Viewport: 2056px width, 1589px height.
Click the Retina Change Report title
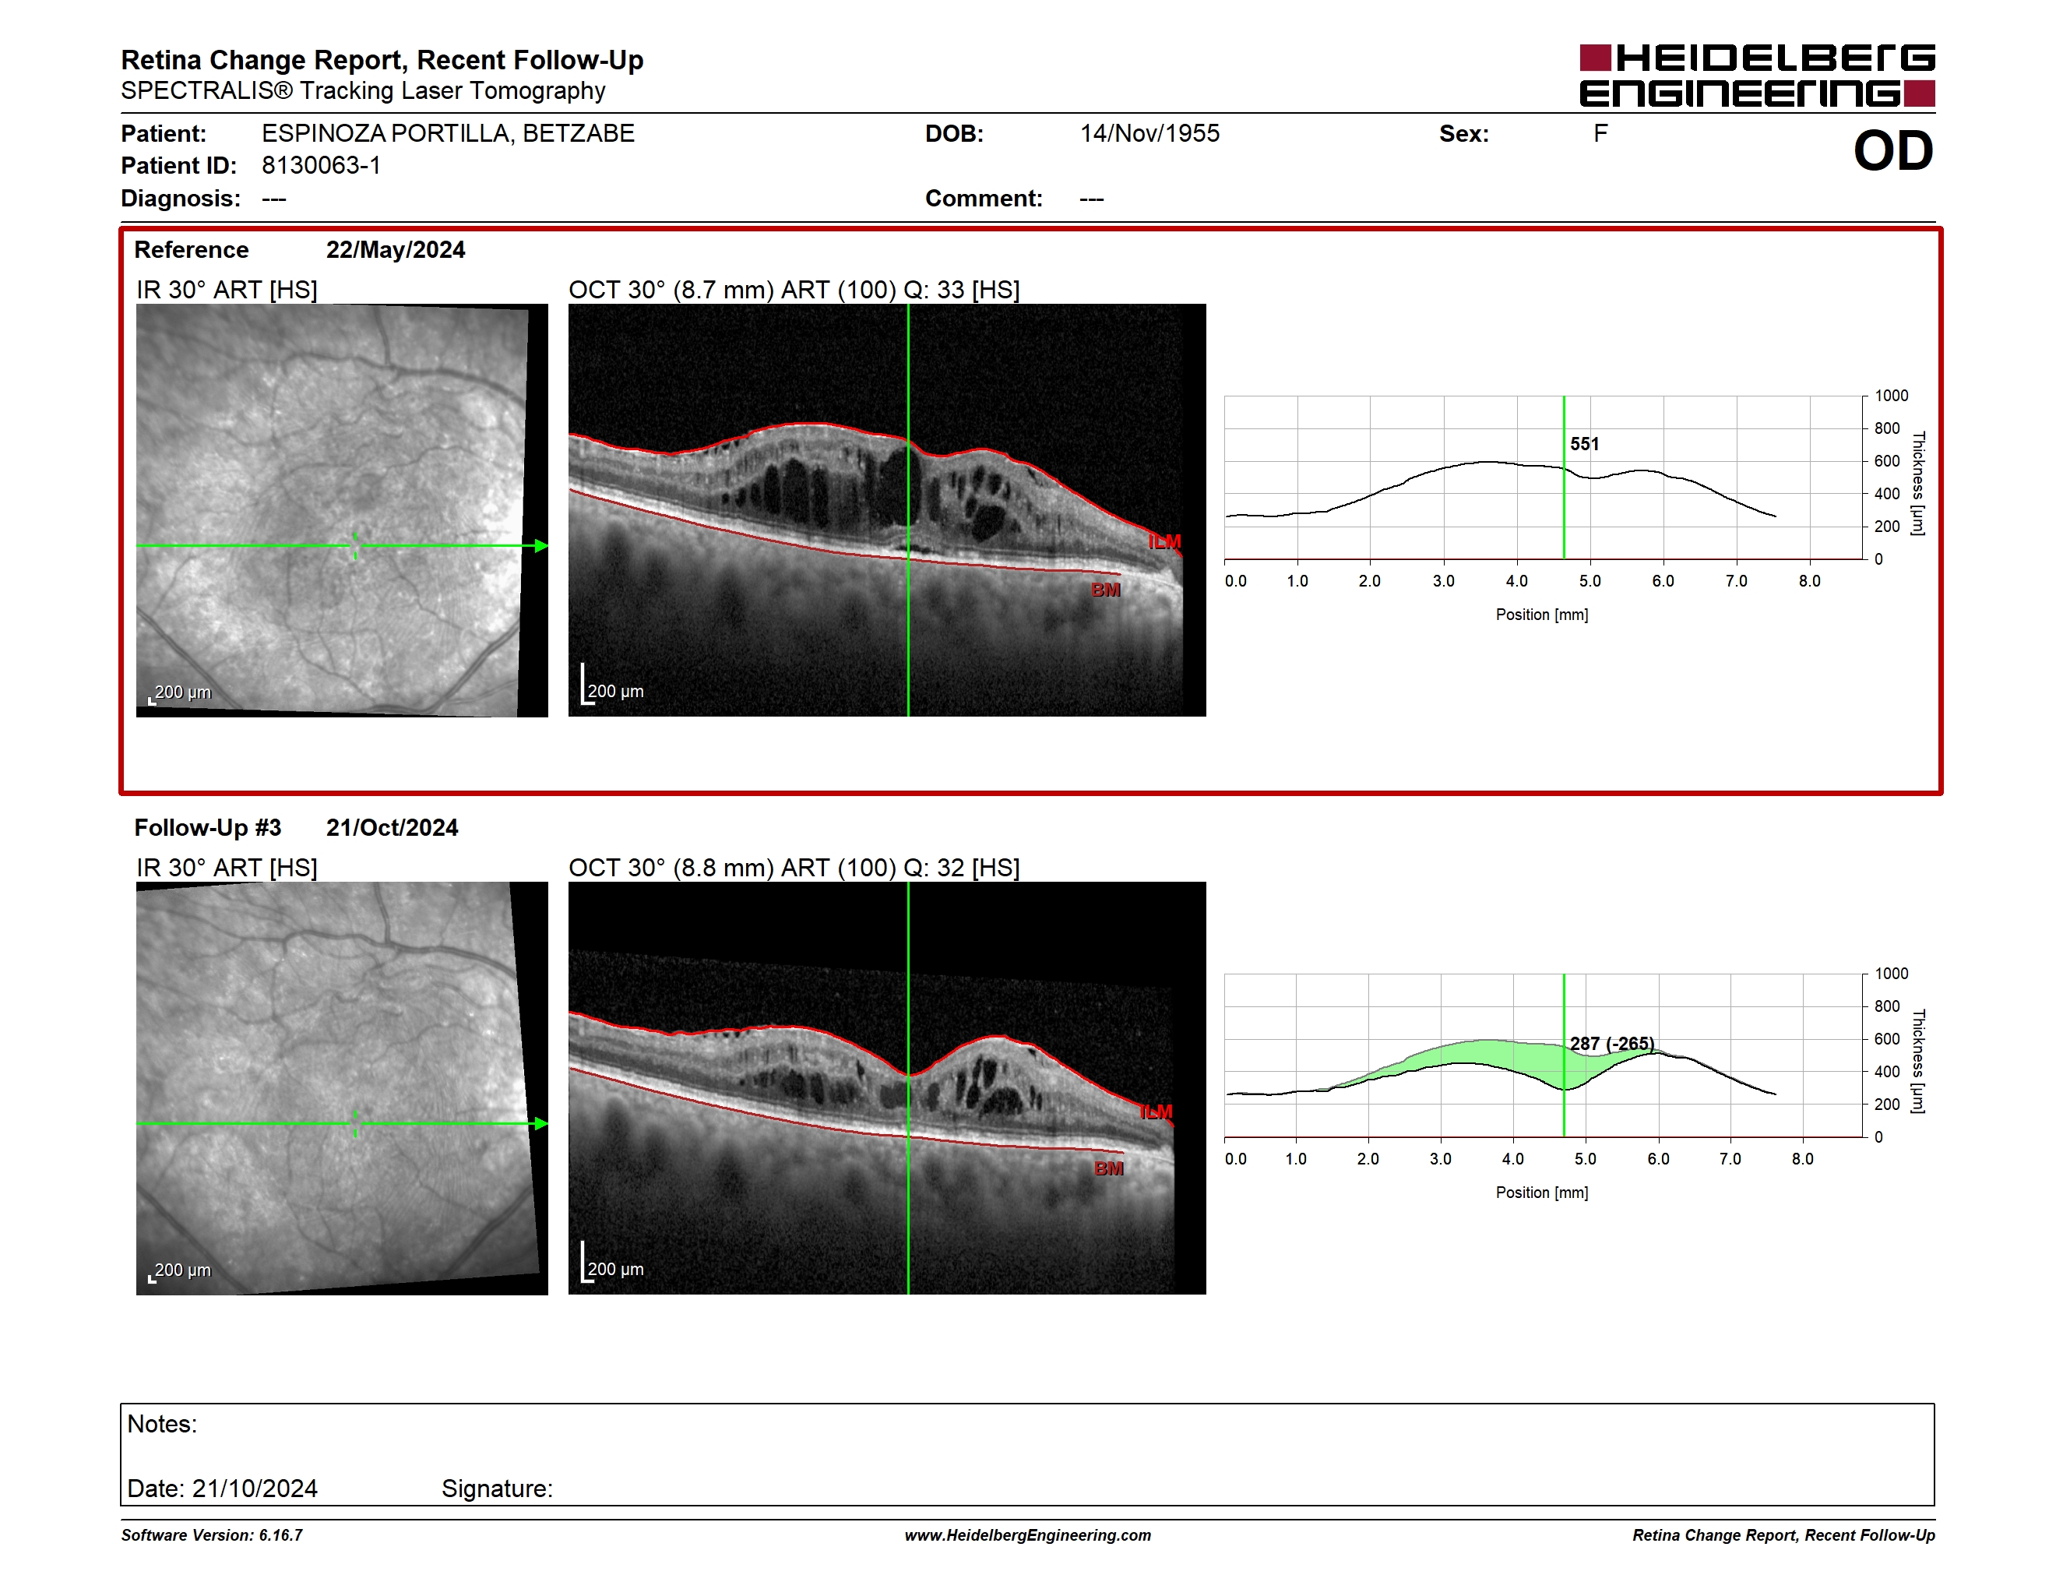[382, 60]
